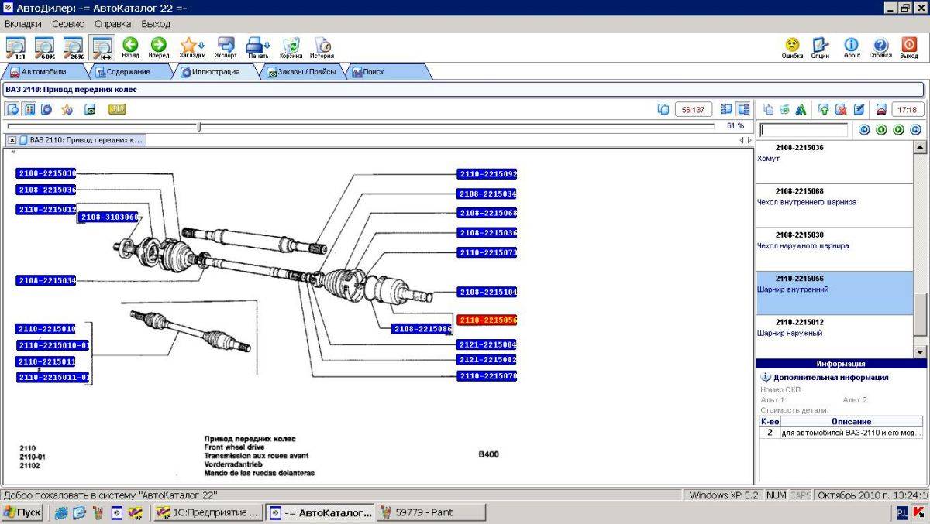Click the parts list scroll-down arrow
Viewport: 930px width, 524px height.
[x=920, y=351]
